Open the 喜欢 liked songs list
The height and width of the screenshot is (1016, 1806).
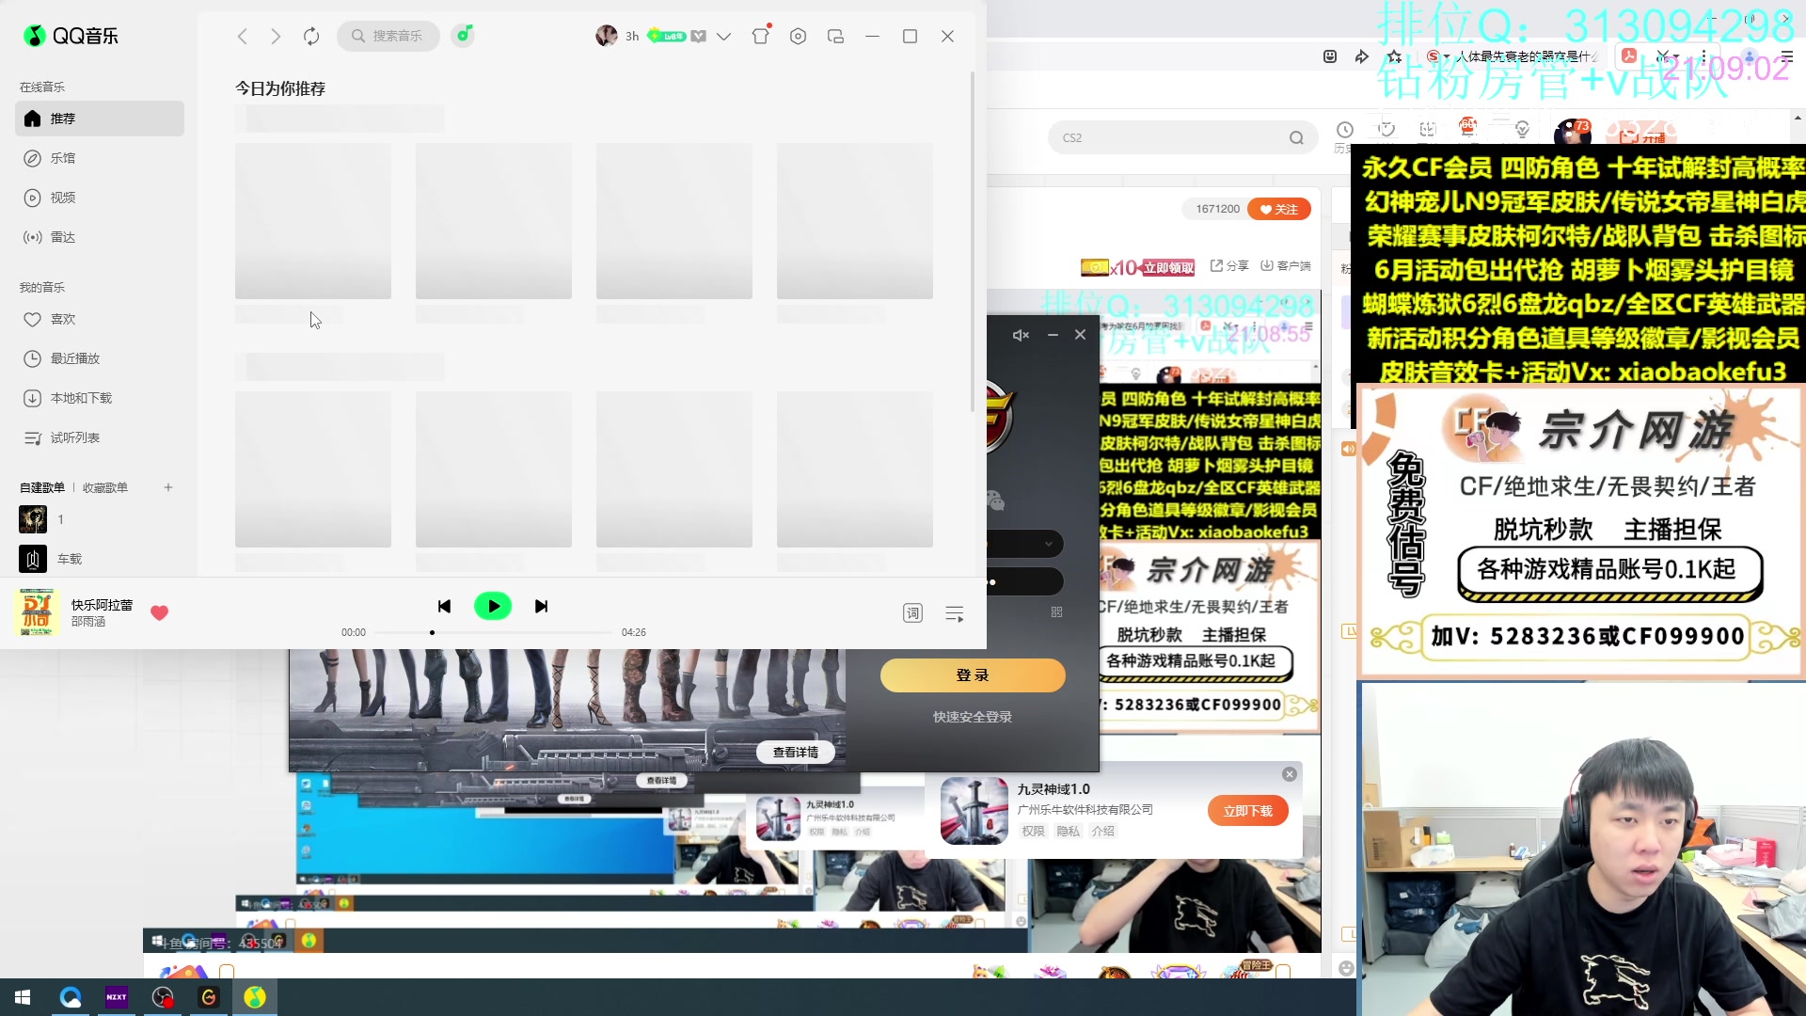(99, 319)
